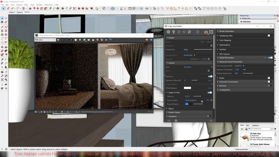Enable the Animation toggle

click(209, 116)
